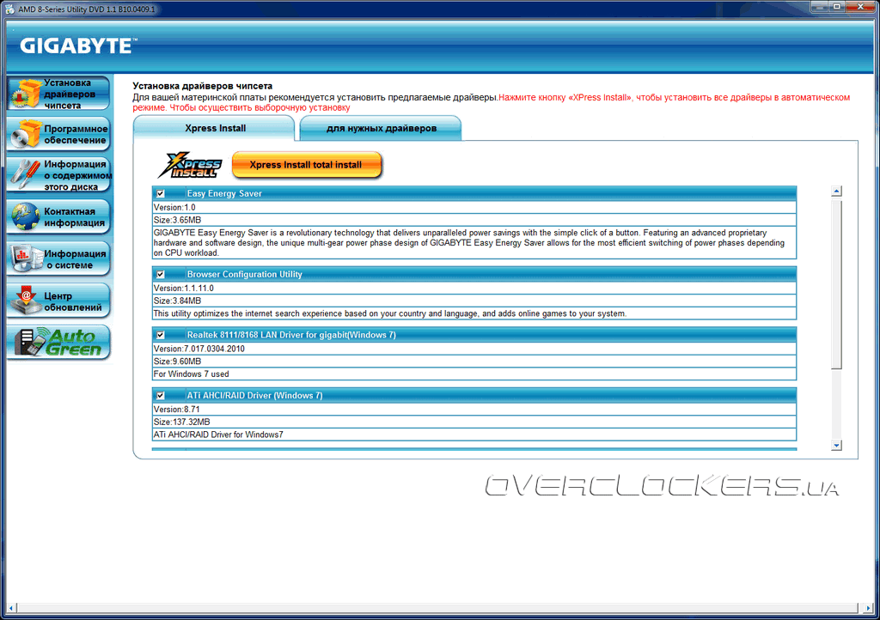The height and width of the screenshot is (620, 880).
Task: Click the Version:8.71 row
Action: click(x=474, y=410)
